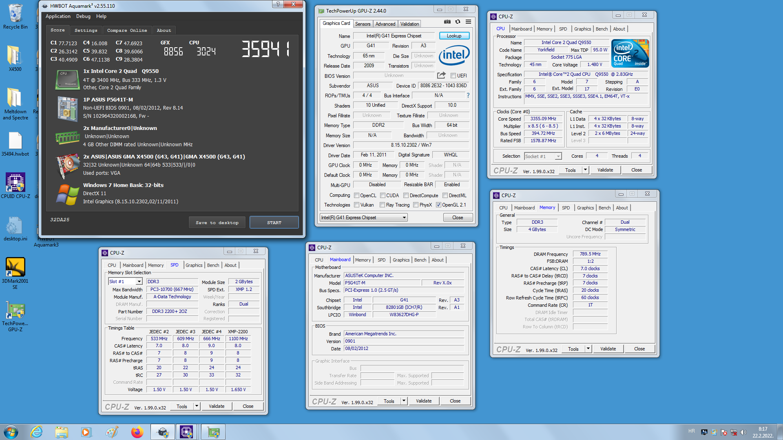This screenshot has width=783, height=440.
Task: Click the Bus Interface question mark in GPU-Z
Action: [x=468, y=95]
